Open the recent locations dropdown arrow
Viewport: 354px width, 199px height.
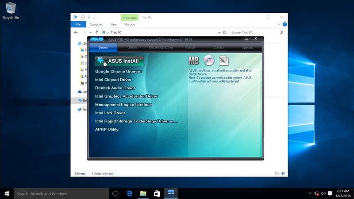[91, 32]
